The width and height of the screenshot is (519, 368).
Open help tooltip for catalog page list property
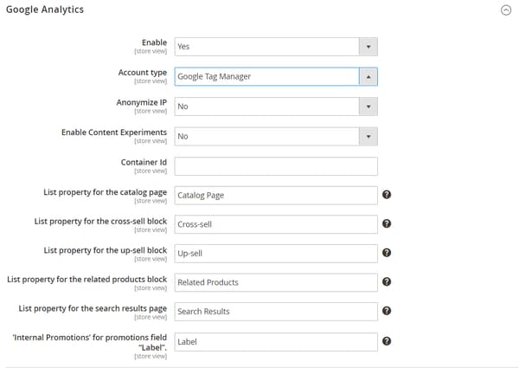coord(387,195)
